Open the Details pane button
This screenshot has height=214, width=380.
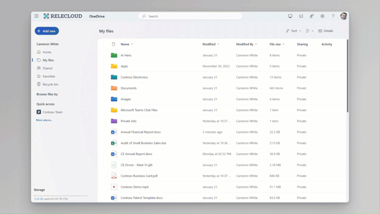[x=326, y=31]
